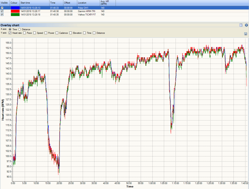Uncheck visibility for Polar OH1 row
The width and height of the screenshot is (249, 189).
[x=2, y=8]
